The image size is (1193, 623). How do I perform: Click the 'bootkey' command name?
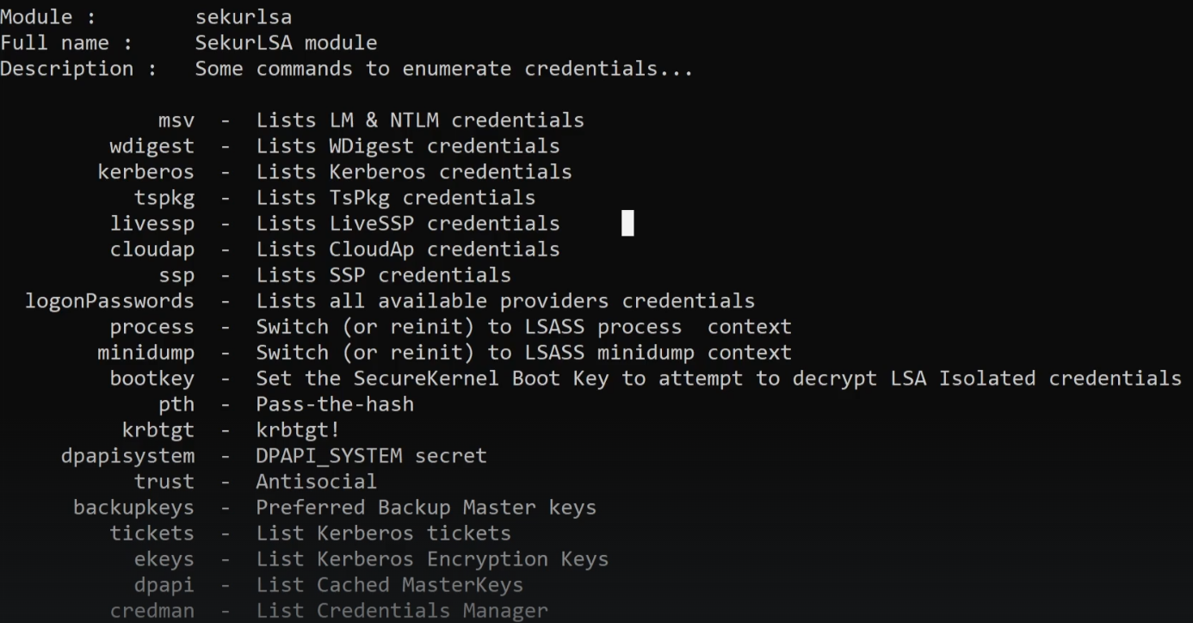click(151, 378)
